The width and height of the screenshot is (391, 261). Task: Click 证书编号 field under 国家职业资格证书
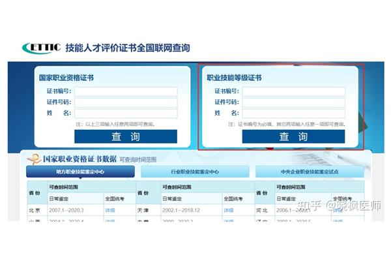coord(126,91)
